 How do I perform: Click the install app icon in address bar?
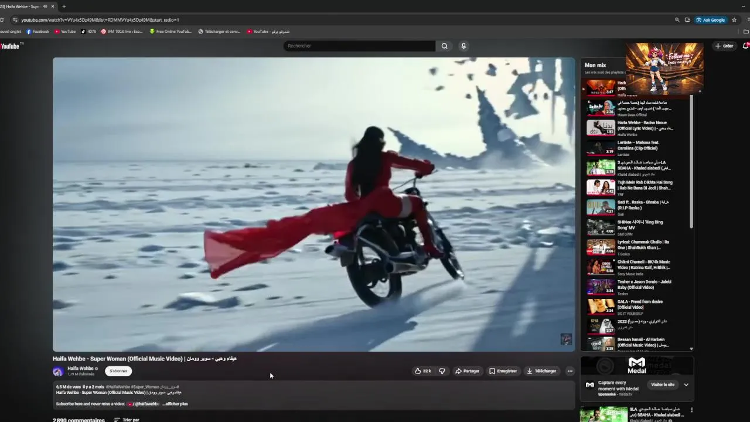tap(687, 20)
